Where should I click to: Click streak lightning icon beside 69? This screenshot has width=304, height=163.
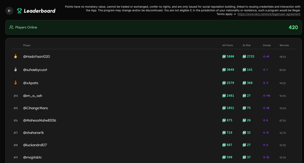264,56
